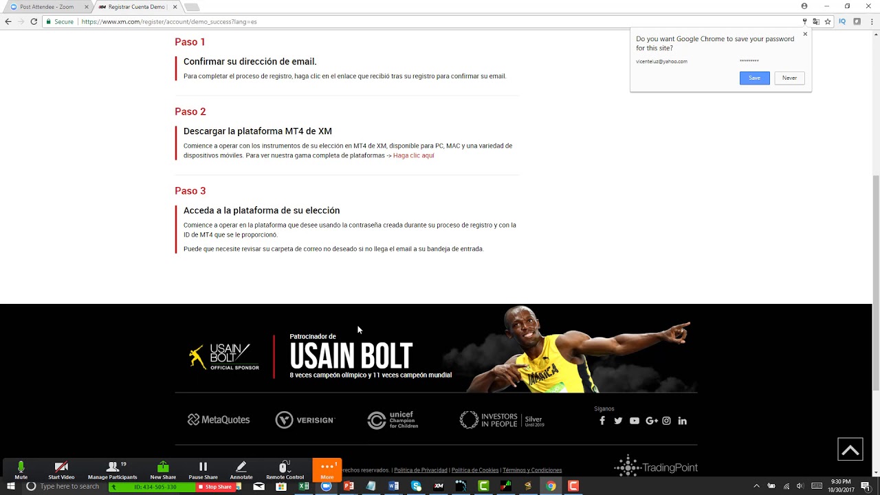Image resolution: width=880 pixels, height=495 pixels.
Task: Open Skype from the taskbar
Action: coord(416,486)
